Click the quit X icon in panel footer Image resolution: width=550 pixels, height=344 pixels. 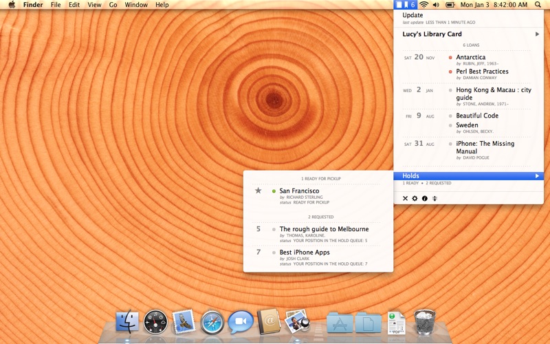click(405, 198)
